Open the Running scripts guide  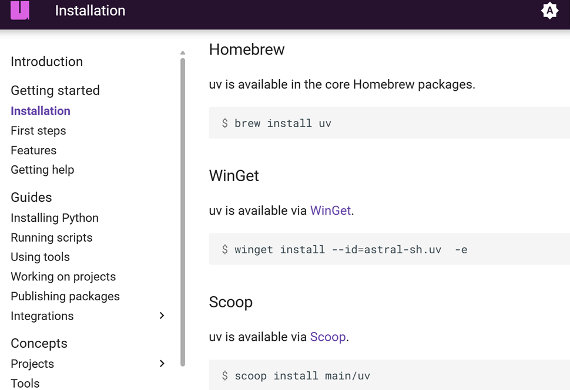[52, 238]
